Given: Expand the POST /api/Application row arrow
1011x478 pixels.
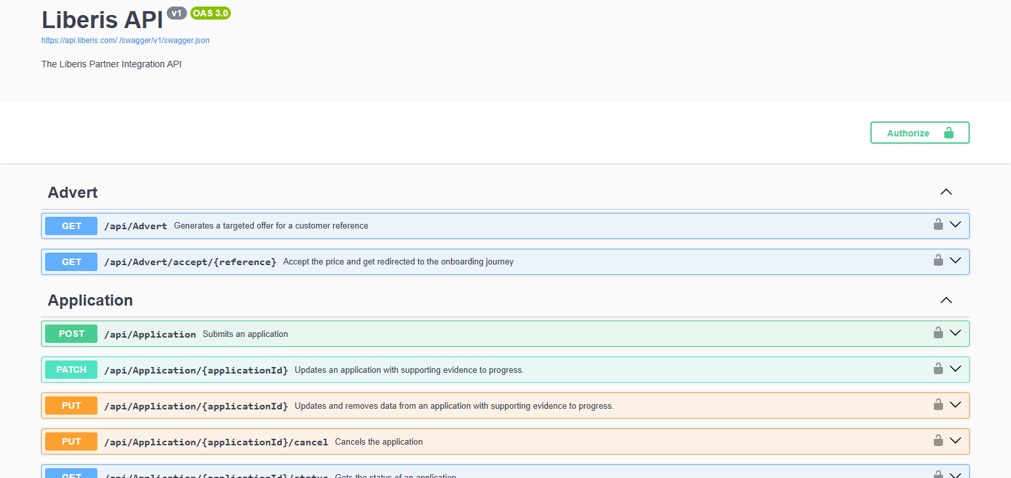Looking at the screenshot, I should 955,333.
